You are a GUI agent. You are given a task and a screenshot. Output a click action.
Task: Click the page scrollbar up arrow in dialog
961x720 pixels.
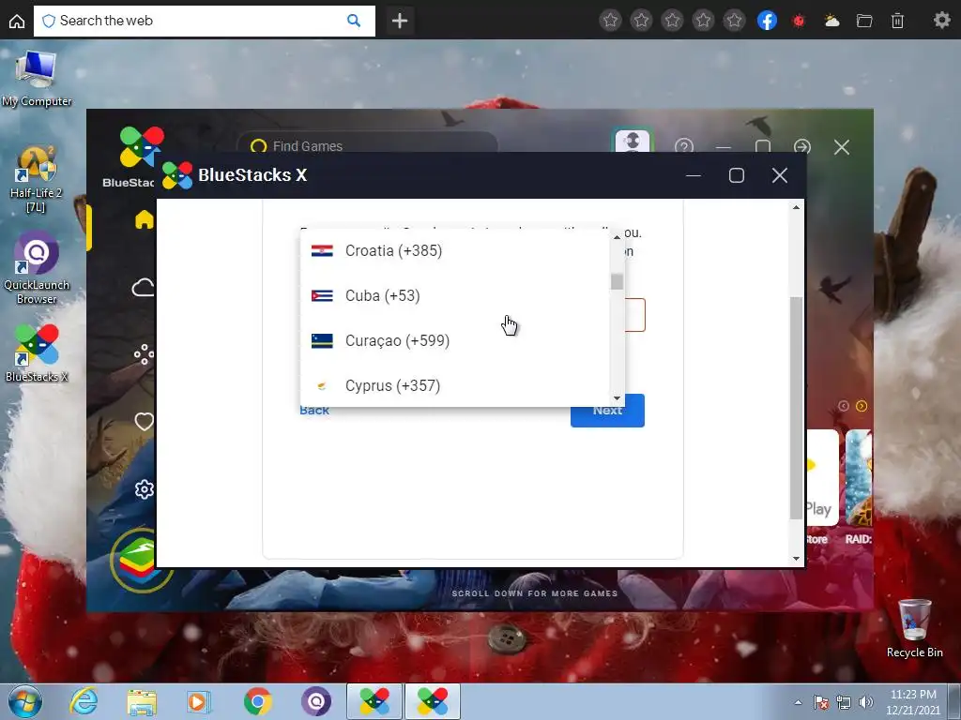[x=796, y=207]
